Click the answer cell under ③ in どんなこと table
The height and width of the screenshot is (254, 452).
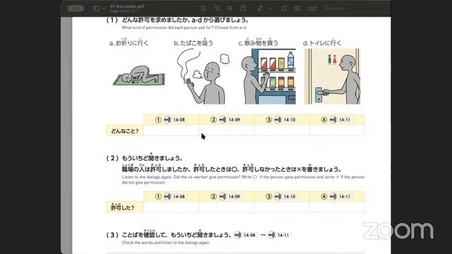(282, 130)
